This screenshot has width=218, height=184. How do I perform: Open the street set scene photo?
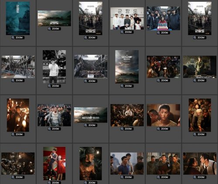(18, 67)
